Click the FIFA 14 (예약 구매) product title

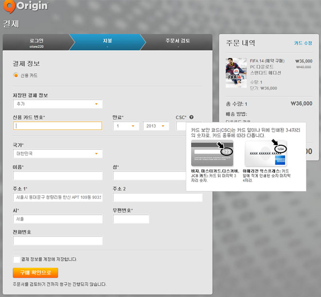(x=267, y=61)
